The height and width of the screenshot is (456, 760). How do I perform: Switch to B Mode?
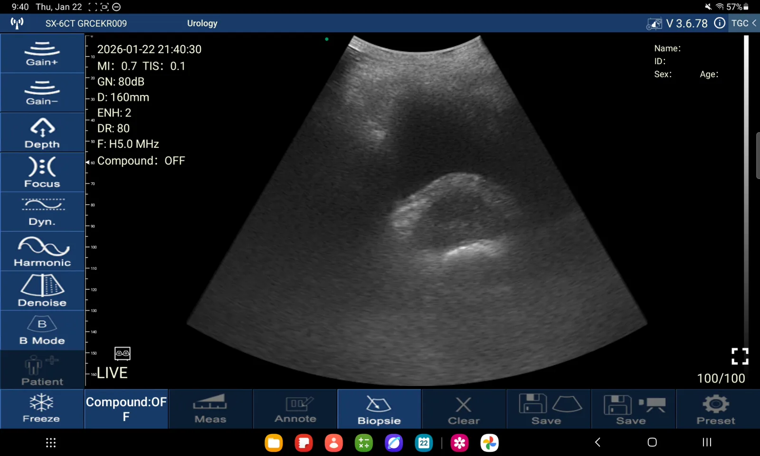pyautogui.click(x=42, y=331)
